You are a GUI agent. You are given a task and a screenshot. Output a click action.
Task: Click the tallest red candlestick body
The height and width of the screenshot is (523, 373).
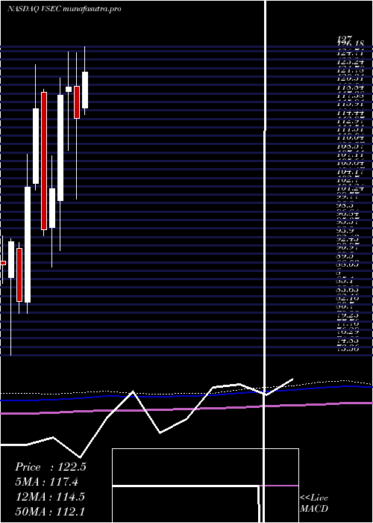44,161
